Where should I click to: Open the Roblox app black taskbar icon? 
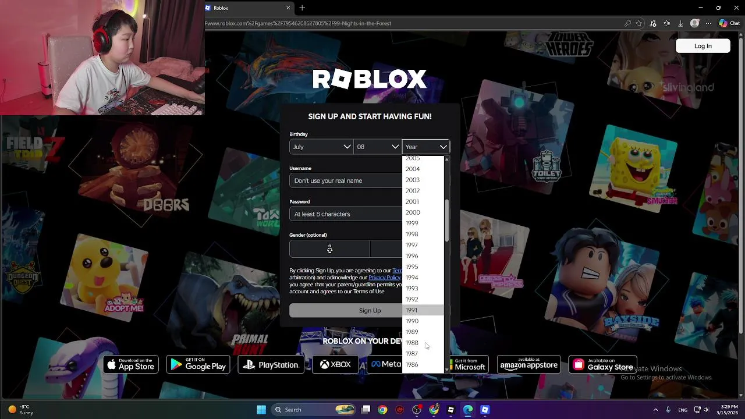pyautogui.click(x=450, y=410)
